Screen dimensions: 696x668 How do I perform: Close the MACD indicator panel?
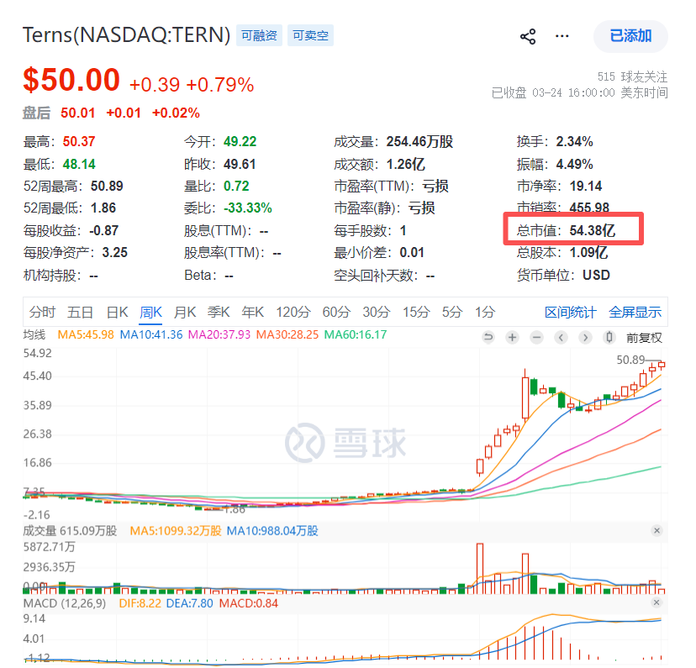point(657,603)
